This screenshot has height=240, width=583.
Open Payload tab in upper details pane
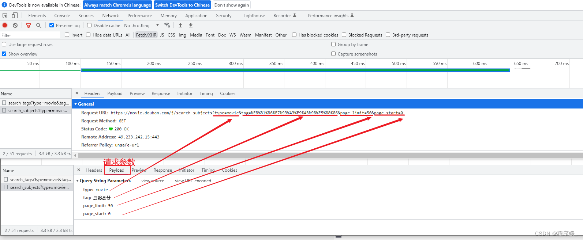(115, 94)
